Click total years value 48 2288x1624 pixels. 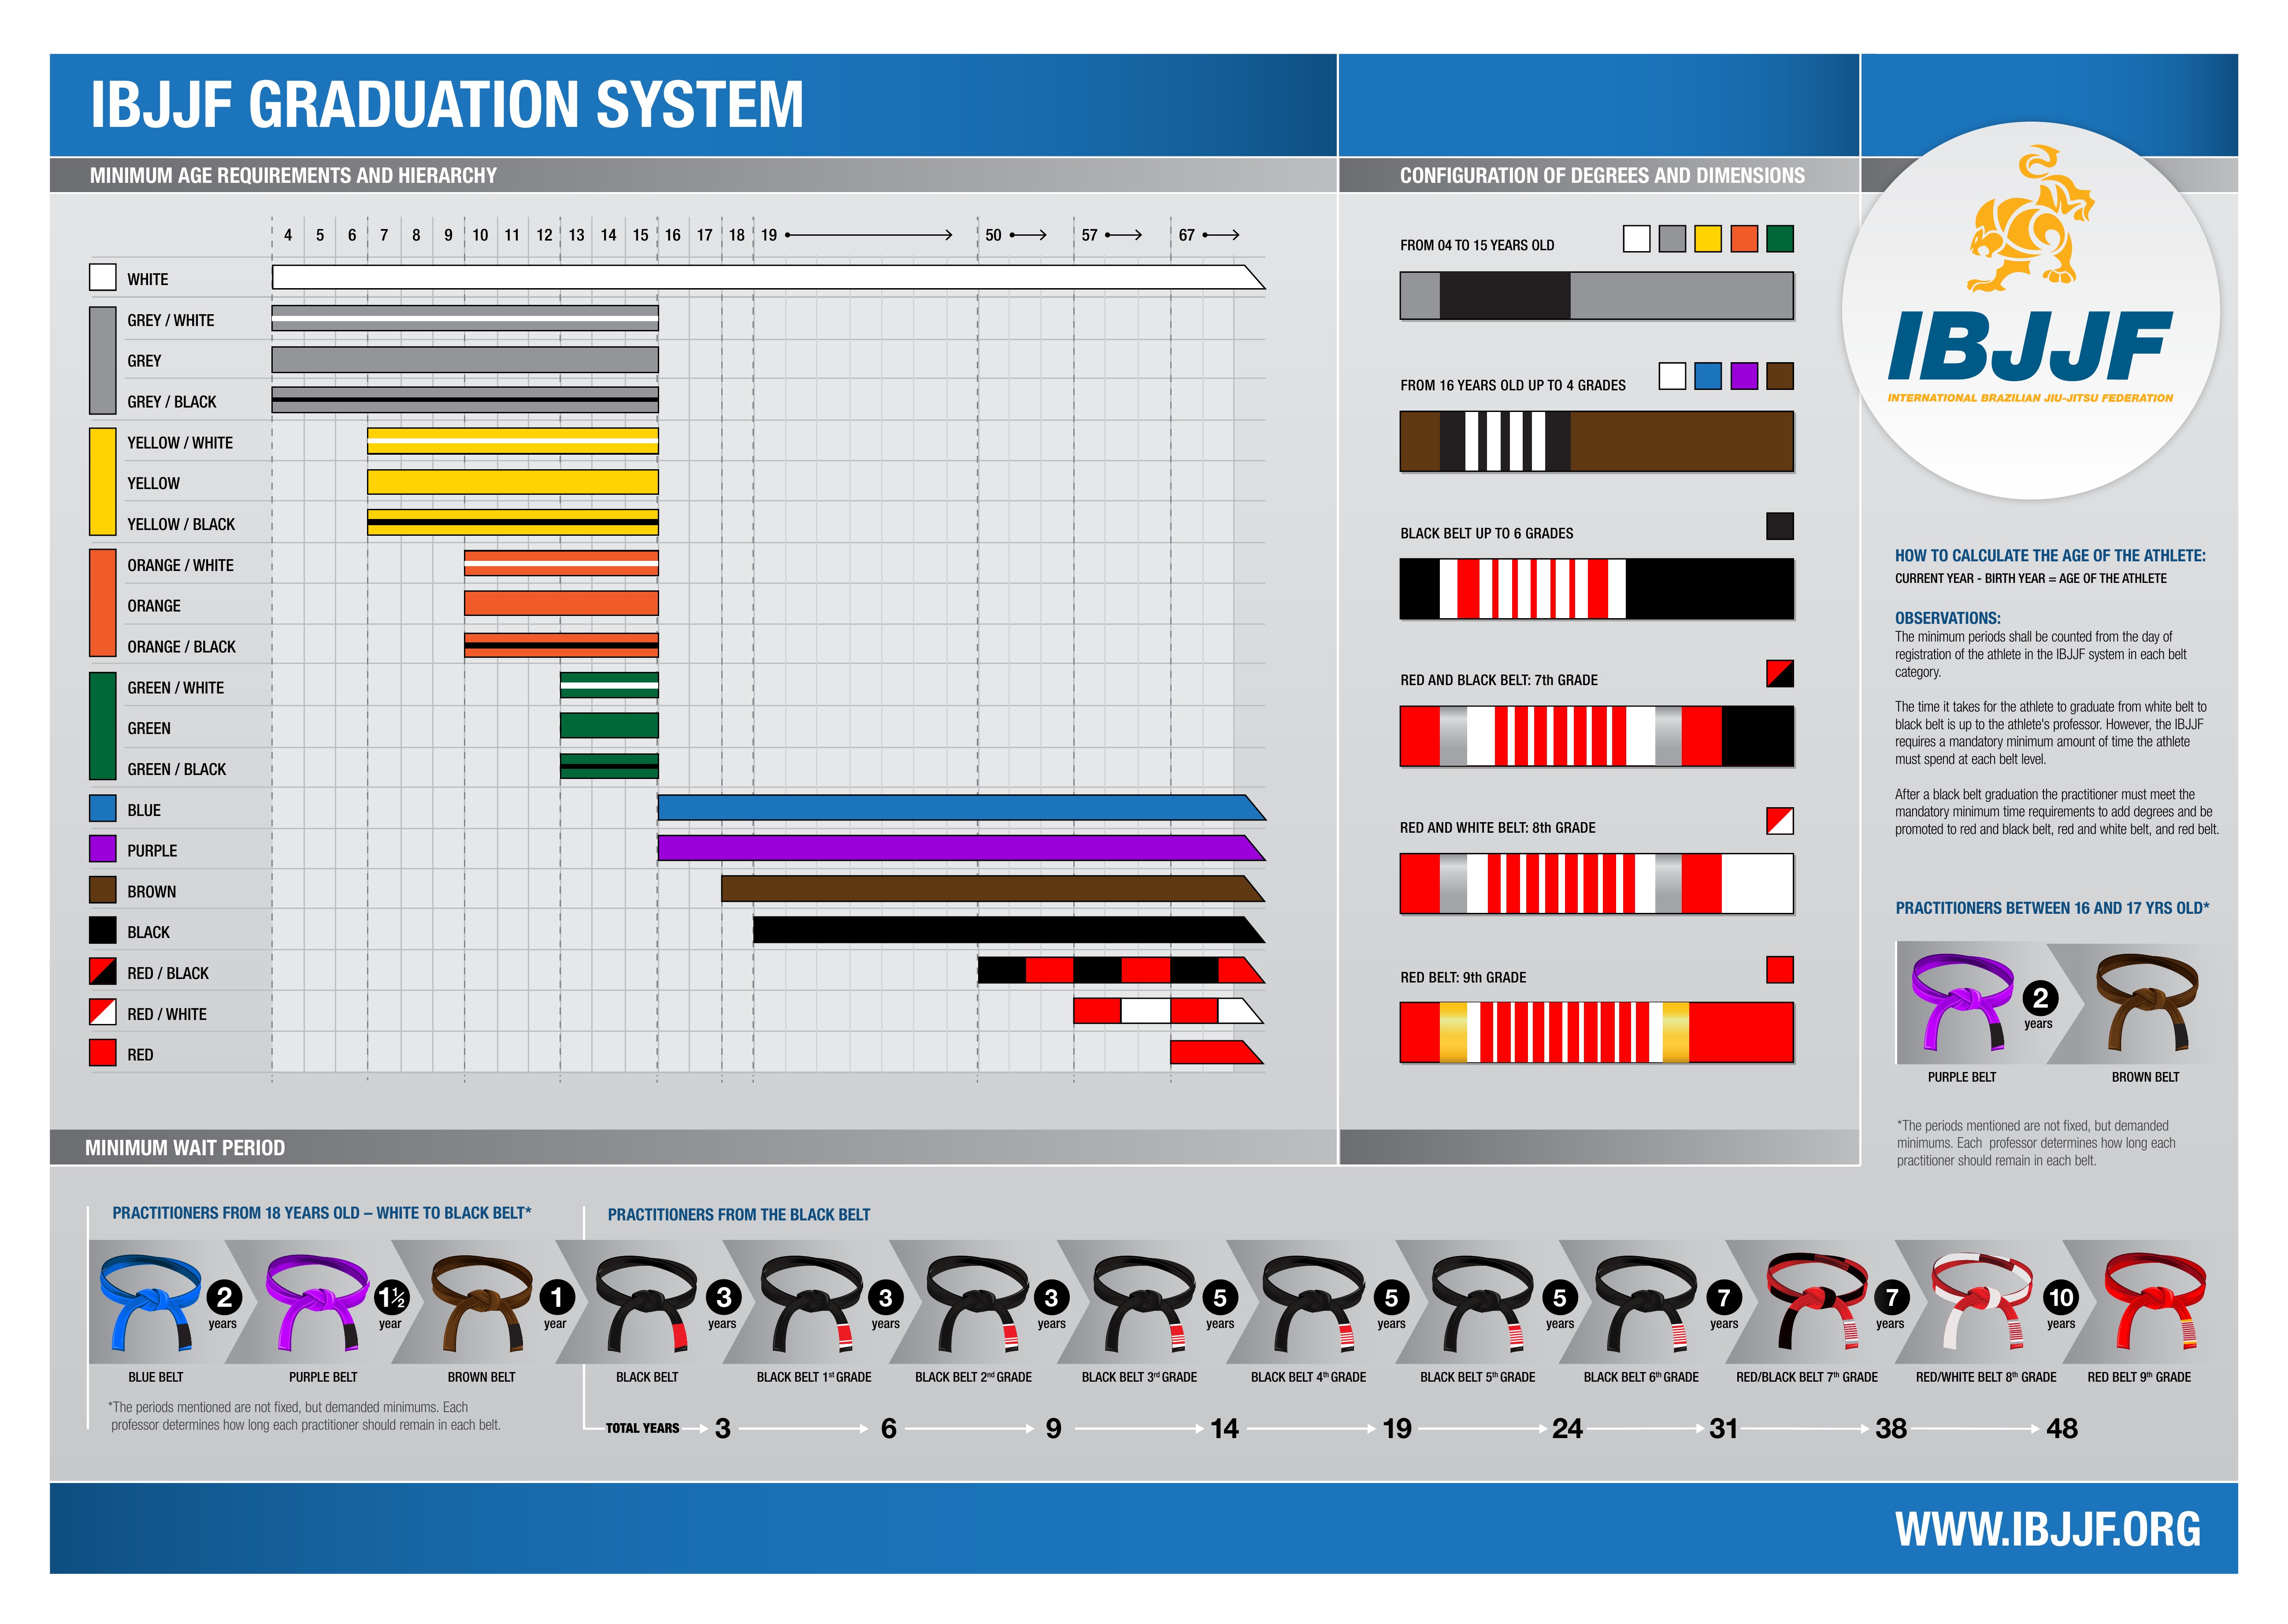[x=2061, y=1429]
